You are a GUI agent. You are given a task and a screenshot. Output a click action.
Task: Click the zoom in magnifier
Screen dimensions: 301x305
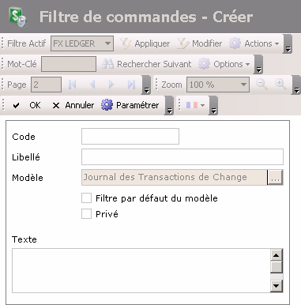[280, 85]
